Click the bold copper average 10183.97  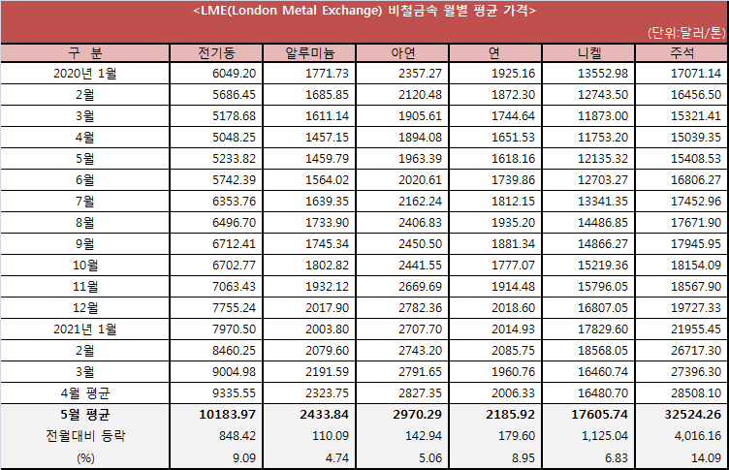228,414
